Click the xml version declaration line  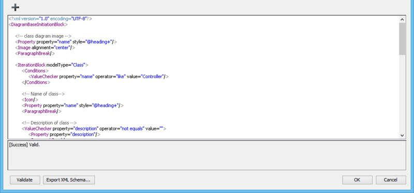(50, 19)
